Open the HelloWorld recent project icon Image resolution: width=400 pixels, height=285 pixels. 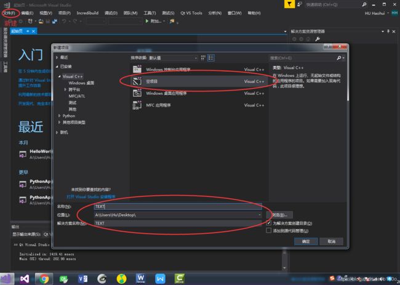point(23,155)
